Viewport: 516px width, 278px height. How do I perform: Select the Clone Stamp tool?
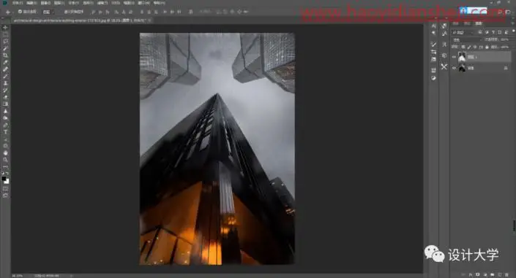(x=5, y=83)
